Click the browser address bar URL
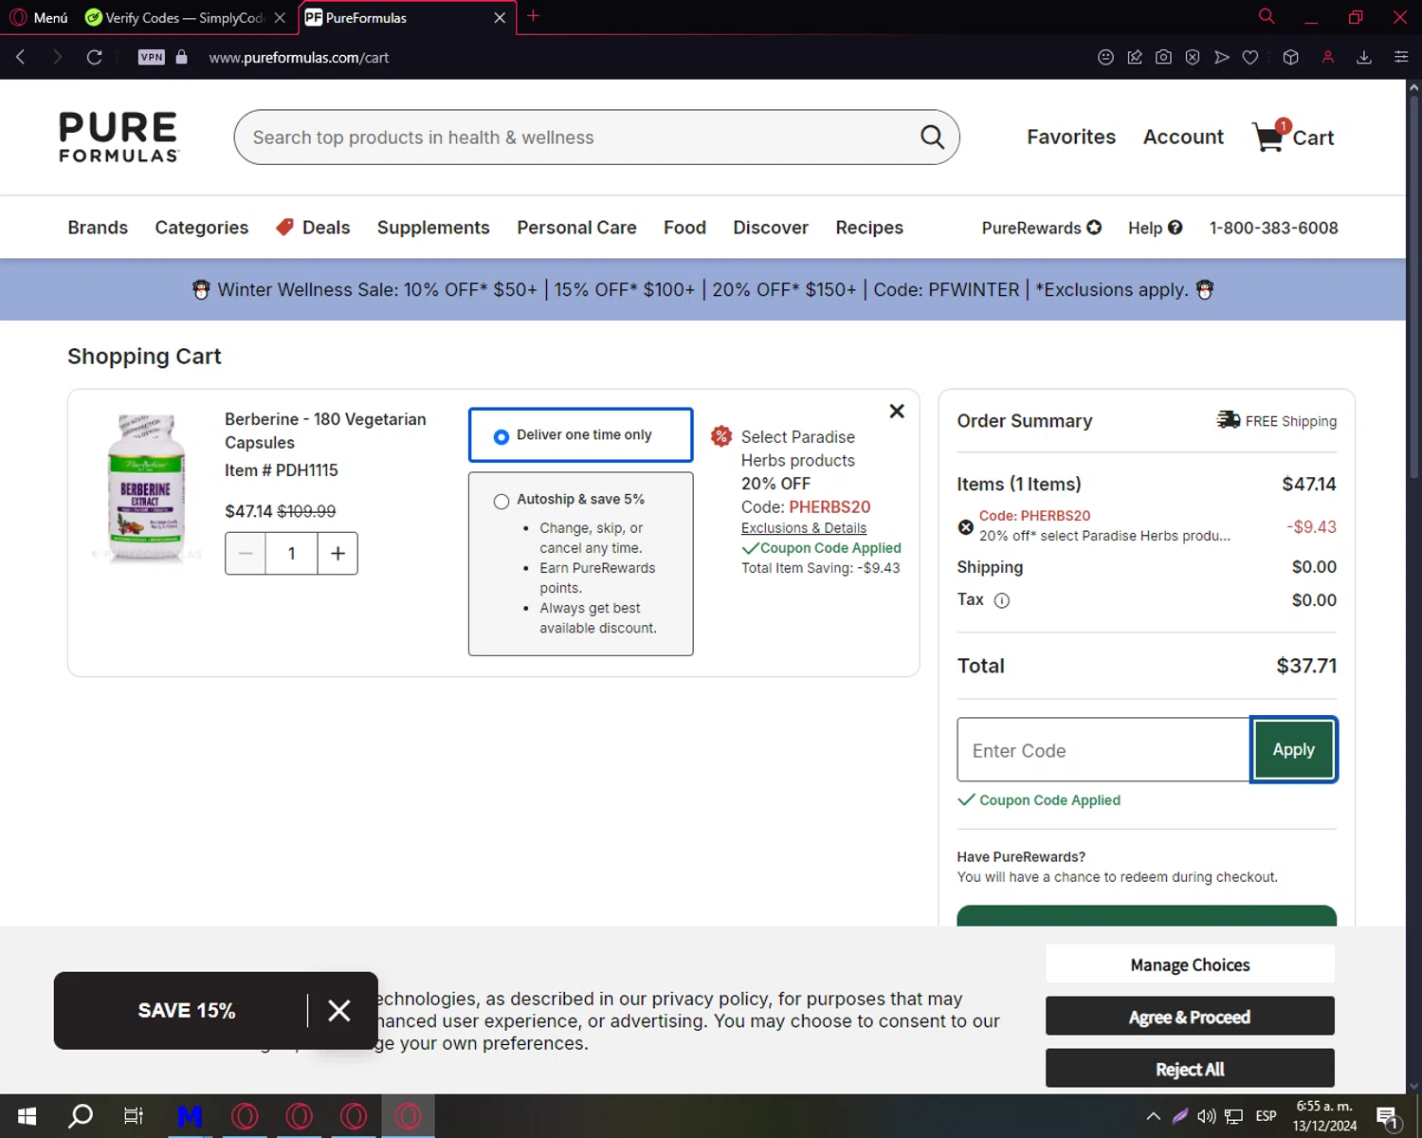1422x1138 pixels. (x=299, y=58)
